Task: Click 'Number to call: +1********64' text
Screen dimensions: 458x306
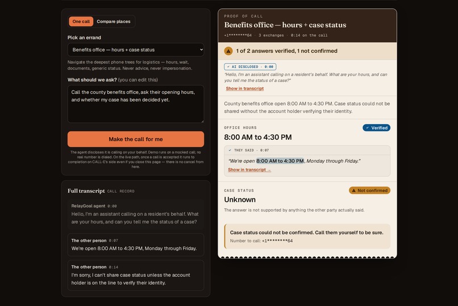Action: point(261,241)
